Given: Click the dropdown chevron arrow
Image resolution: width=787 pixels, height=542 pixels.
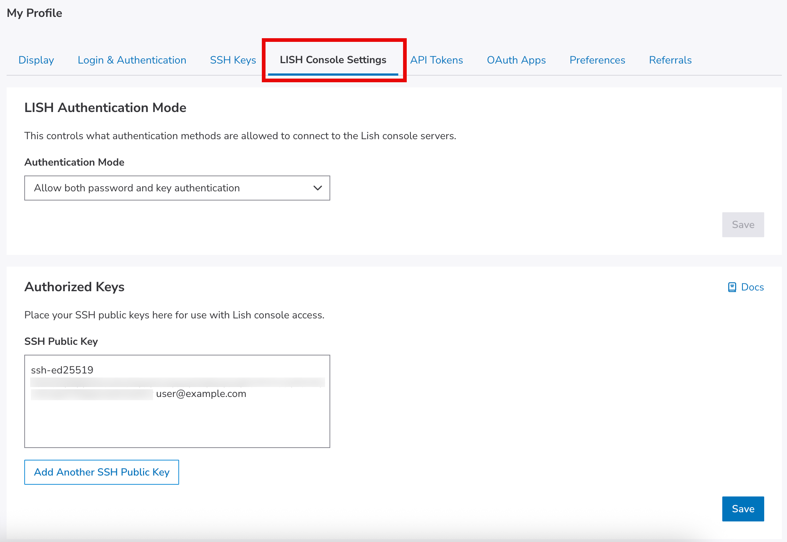Looking at the screenshot, I should click(x=317, y=188).
